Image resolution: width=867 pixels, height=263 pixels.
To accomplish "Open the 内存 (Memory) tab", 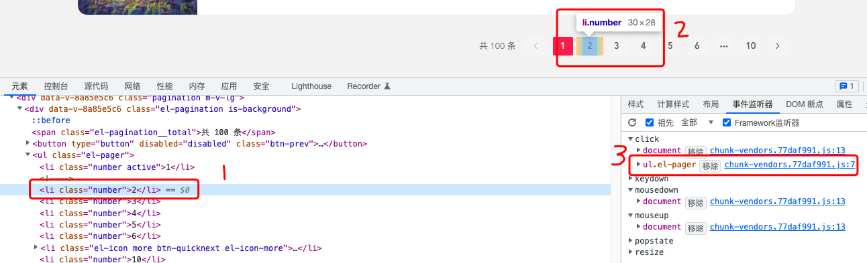I will [197, 86].
